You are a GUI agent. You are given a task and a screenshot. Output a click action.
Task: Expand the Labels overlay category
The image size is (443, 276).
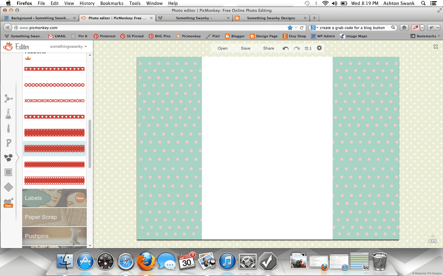(54, 198)
